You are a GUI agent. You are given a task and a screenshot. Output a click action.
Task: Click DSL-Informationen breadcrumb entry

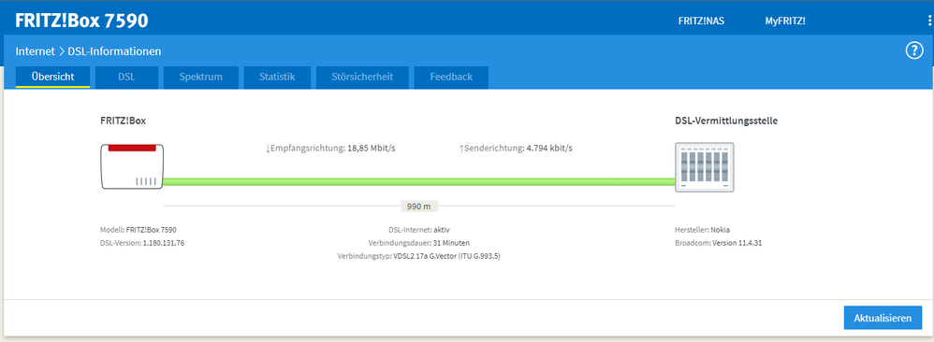[x=114, y=51]
